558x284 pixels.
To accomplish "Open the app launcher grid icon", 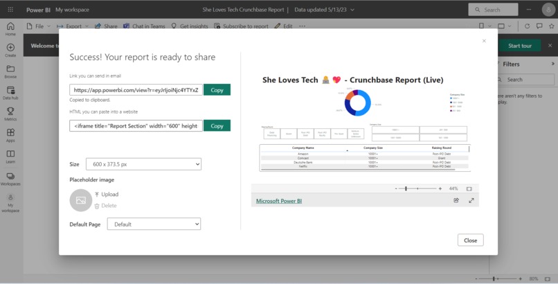I will click(x=10, y=10).
